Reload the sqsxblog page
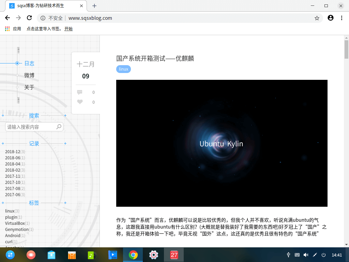Screen dimensions: 349x262 pos(29,18)
